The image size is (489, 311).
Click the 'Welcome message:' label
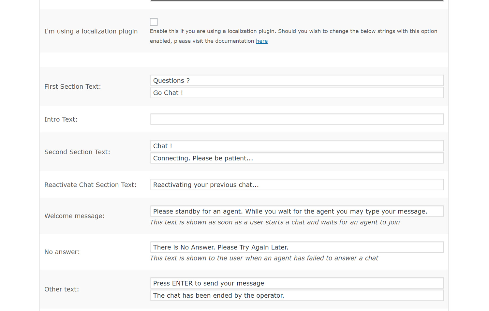click(74, 216)
